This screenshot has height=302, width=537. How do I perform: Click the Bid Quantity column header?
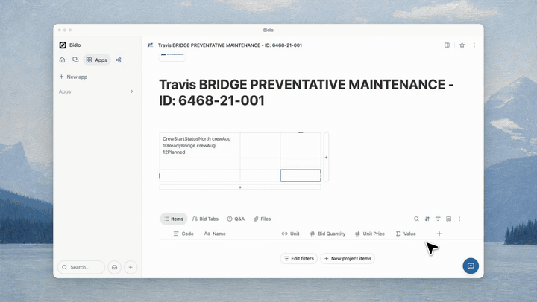[327, 234]
